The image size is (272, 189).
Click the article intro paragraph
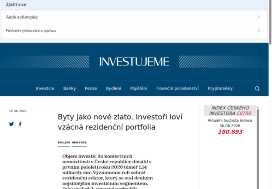click(x=107, y=171)
